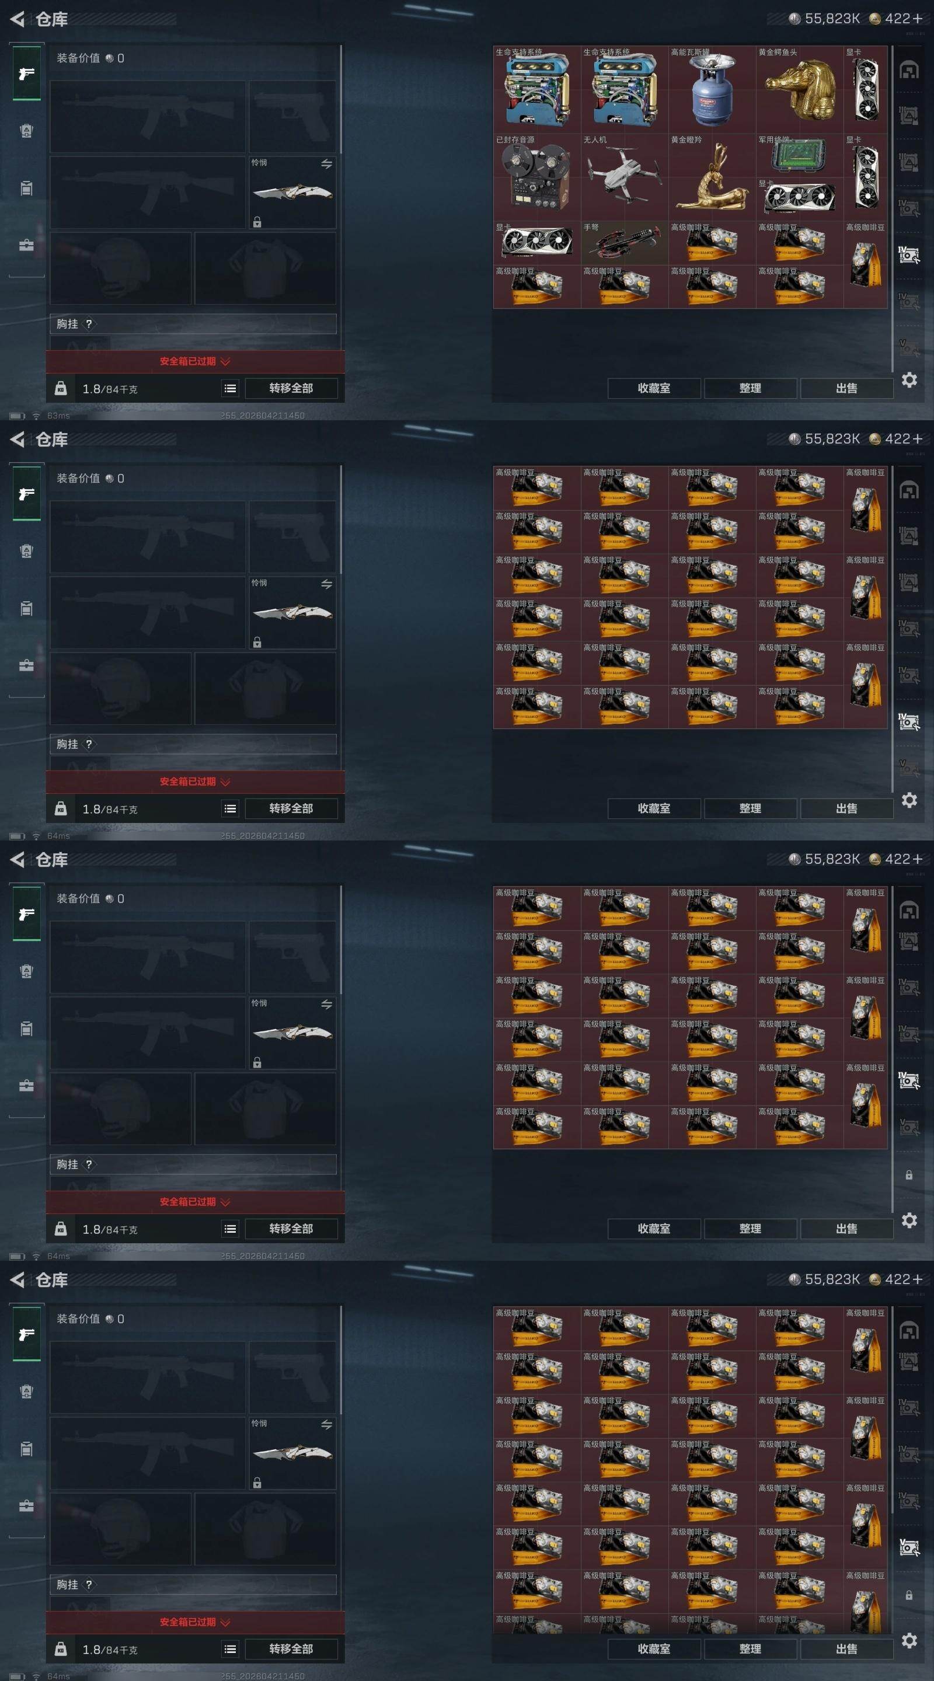The width and height of the screenshot is (934, 1681).
Task: Pick the 黄金鳄鱼头 golden crocodile head
Action: tap(800, 89)
